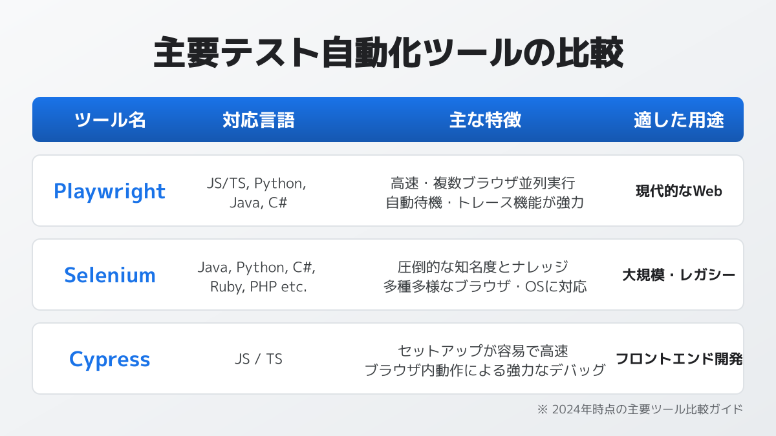Viewport: 776px width, 436px height.
Task: Click the title 主要テスト自動化ツールの比較
Action: coord(388,53)
